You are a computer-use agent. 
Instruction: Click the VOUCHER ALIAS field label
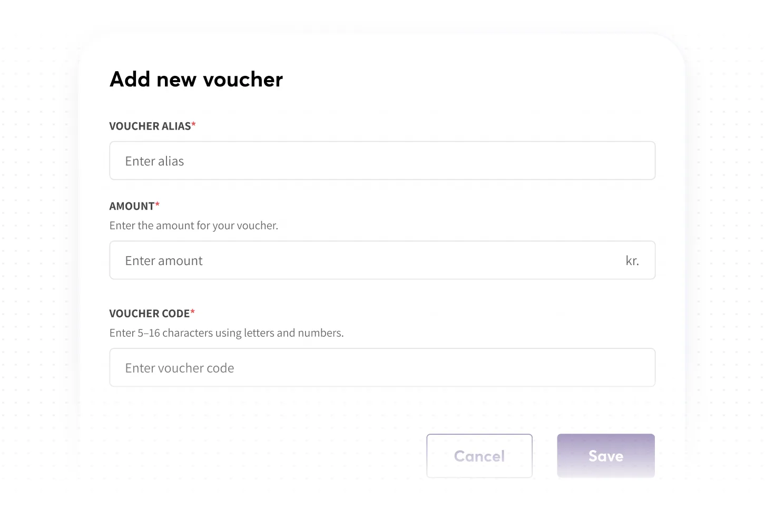click(x=150, y=126)
